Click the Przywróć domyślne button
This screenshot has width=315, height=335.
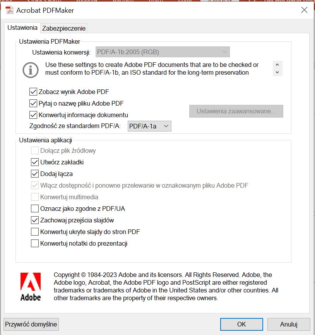click(x=31, y=324)
